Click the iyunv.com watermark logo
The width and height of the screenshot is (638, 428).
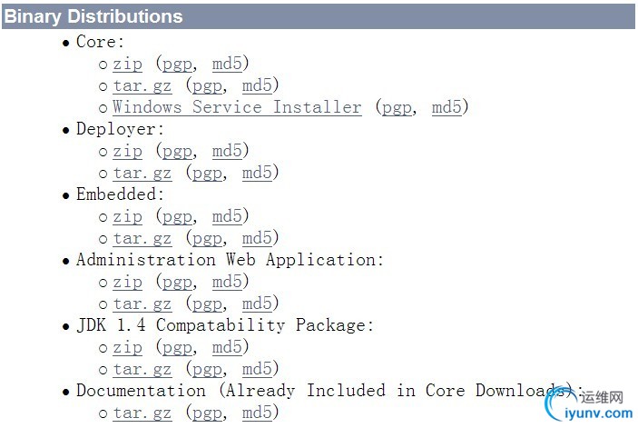(589, 404)
